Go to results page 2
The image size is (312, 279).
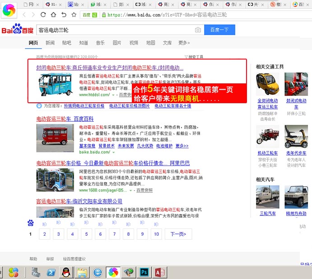coord(45,234)
